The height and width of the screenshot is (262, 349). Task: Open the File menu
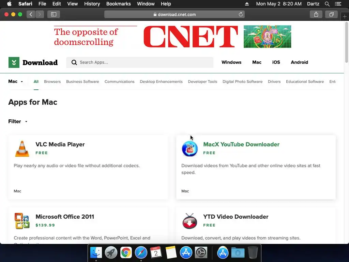click(x=42, y=4)
